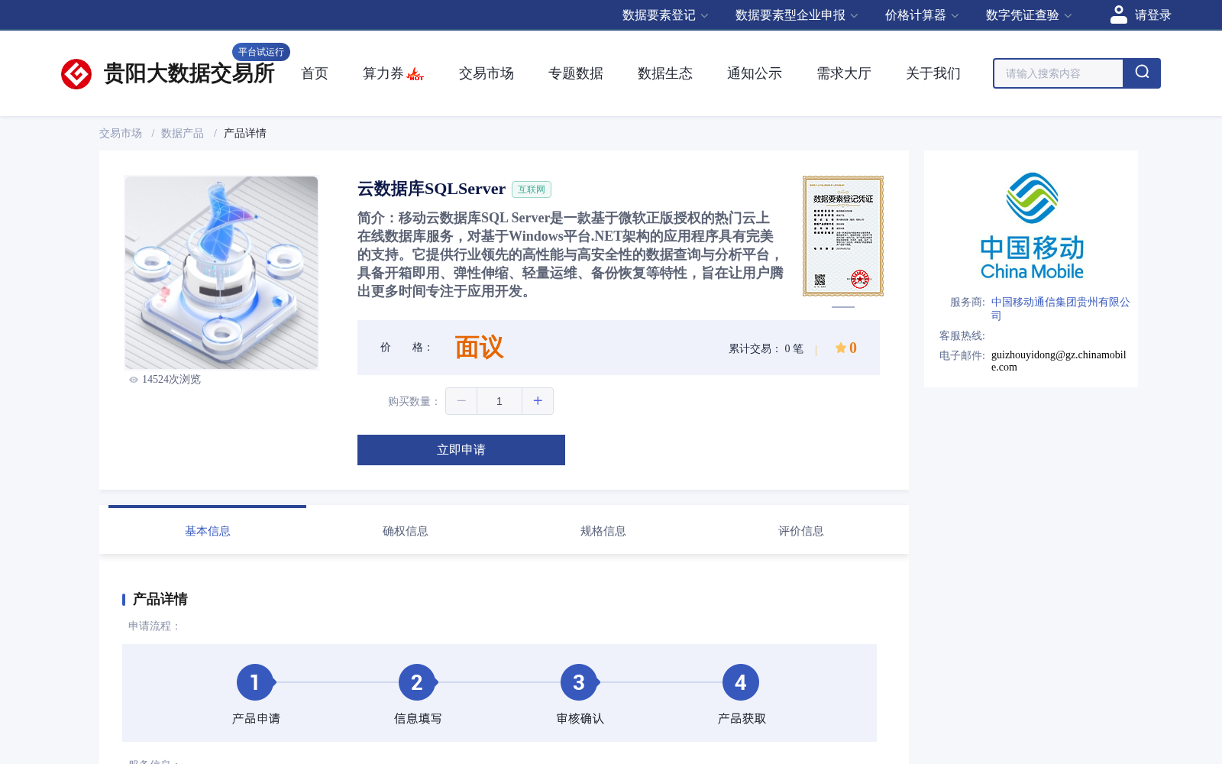
Task: Click the guizhouyidong email address
Action: pos(1059,361)
